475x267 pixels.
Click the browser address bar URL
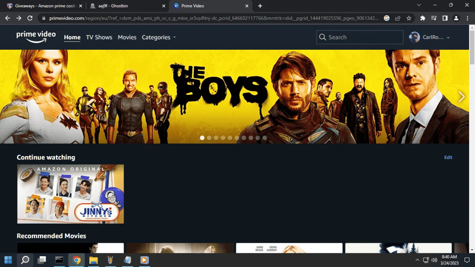pos(213,18)
